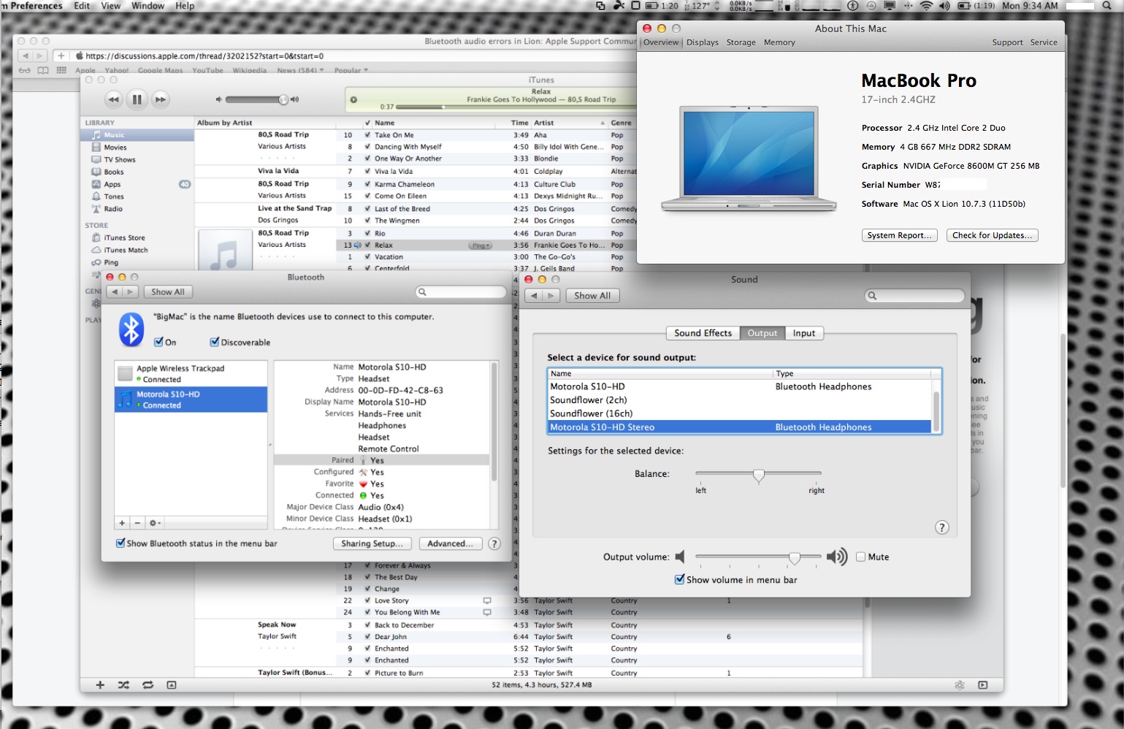
Task: Turn on shuffle in iTunes
Action: [x=123, y=685]
